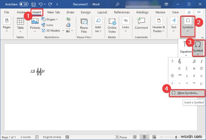Collapse the ribbon with the chevron

click(x=202, y=37)
